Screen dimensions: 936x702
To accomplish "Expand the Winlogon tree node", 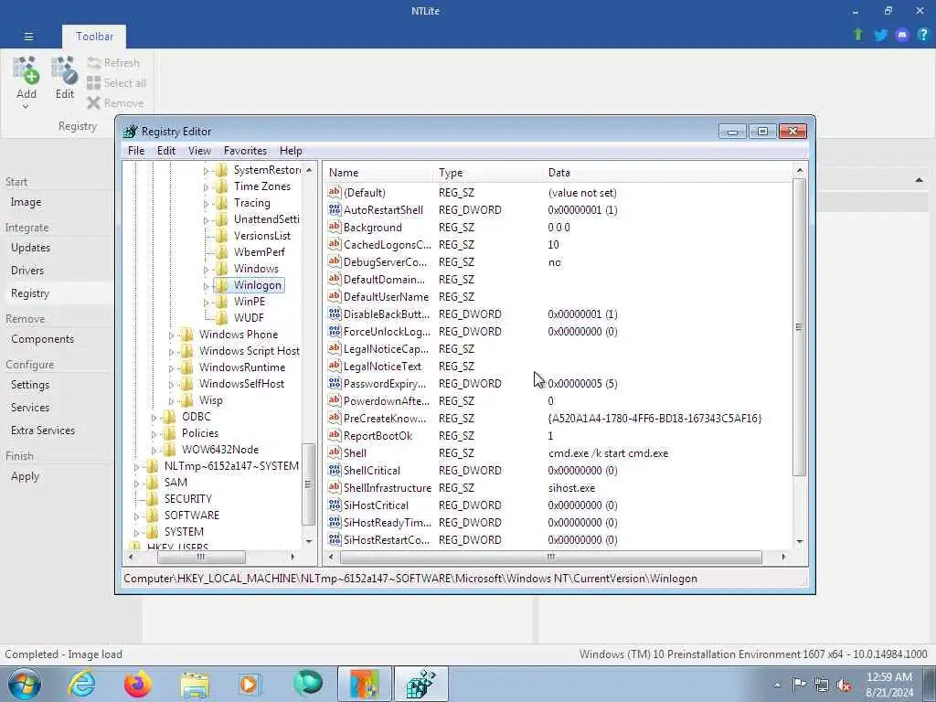I will click(x=206, y=286).
